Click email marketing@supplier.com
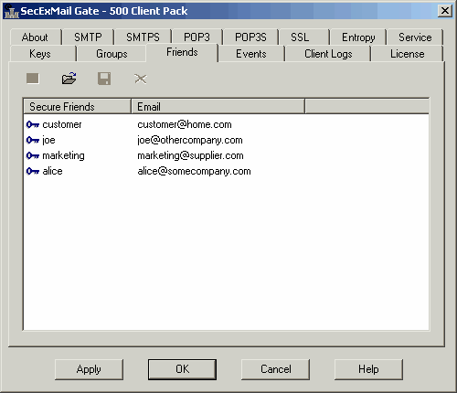Viewport: 457px width, 393px height. point(190,155)
